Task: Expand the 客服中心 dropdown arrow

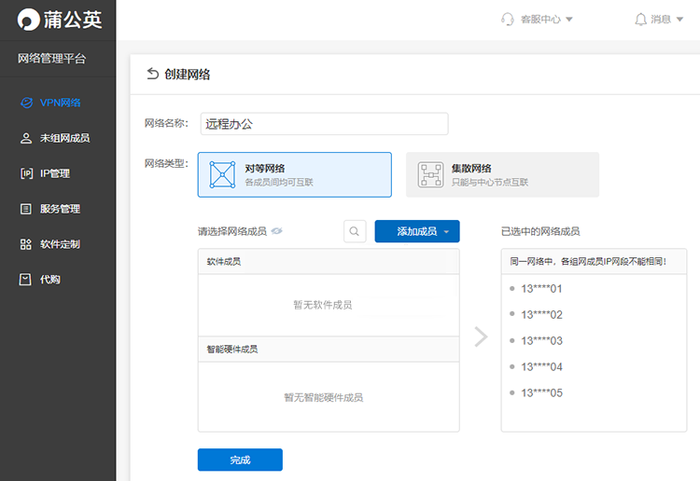Action: (569, 20)
